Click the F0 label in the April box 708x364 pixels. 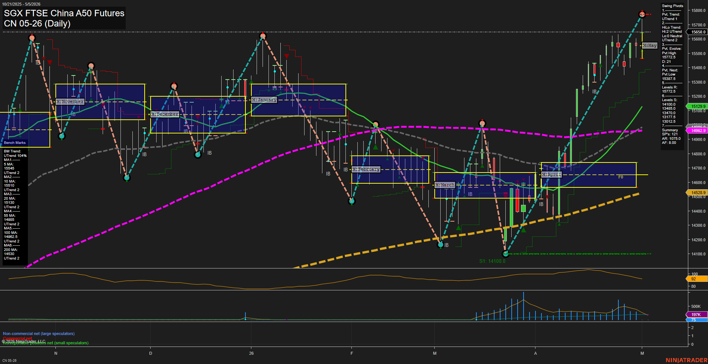coord(621,177)
